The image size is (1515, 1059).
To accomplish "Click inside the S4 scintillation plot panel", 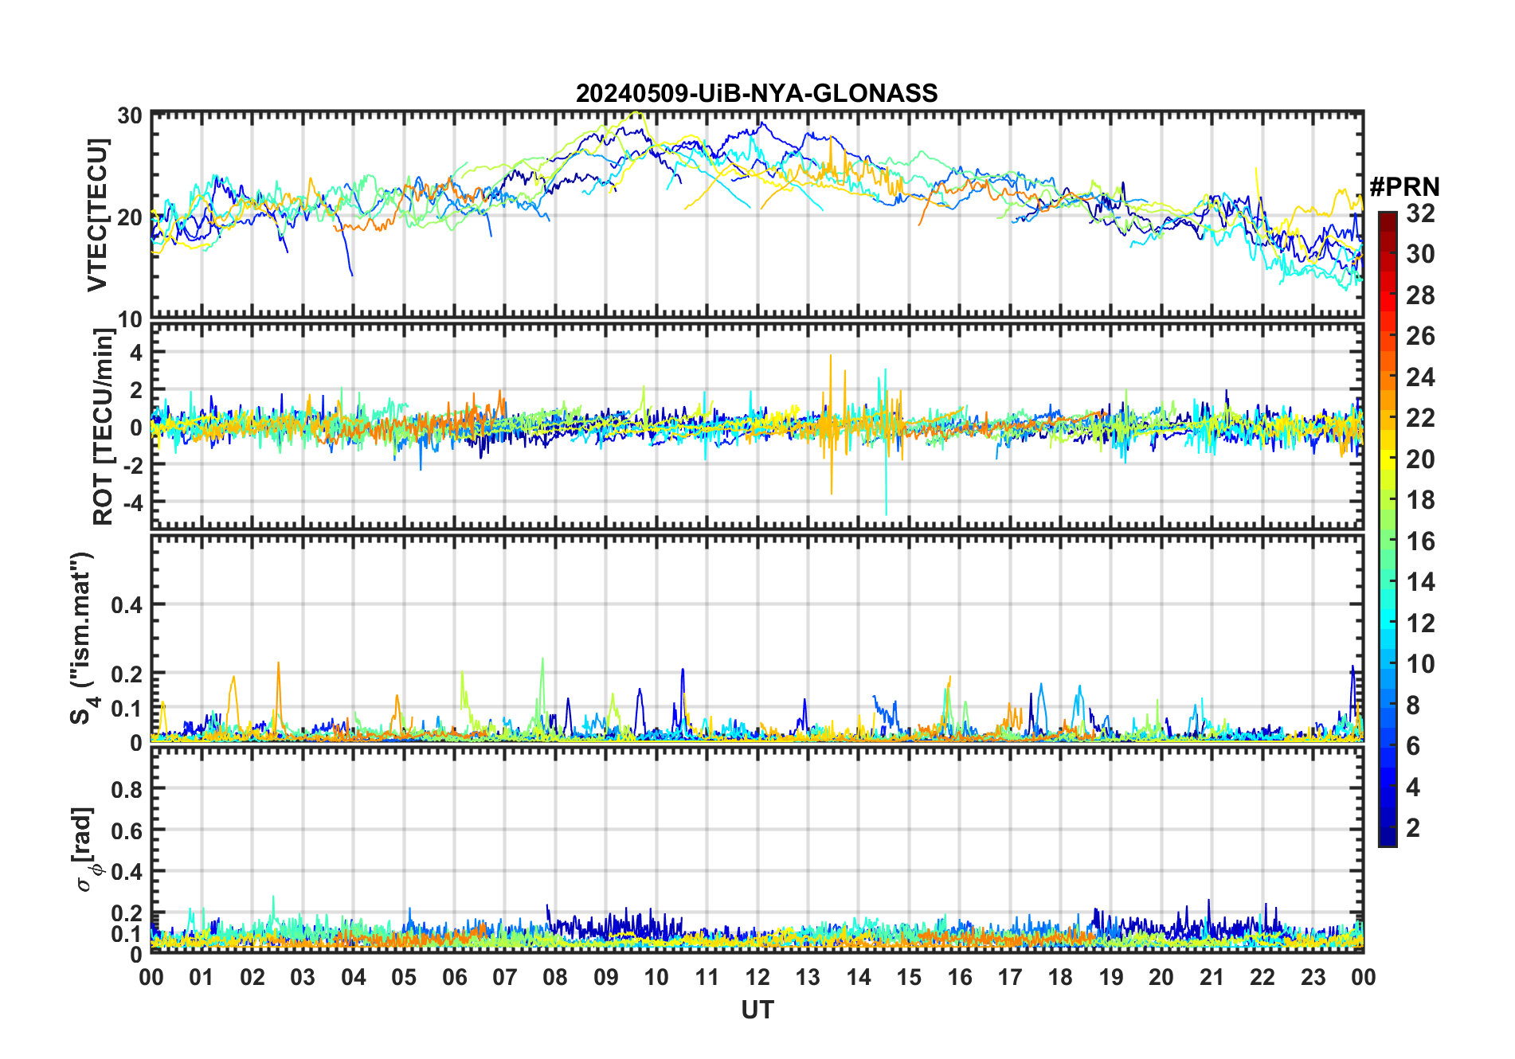I will (757, 639).
